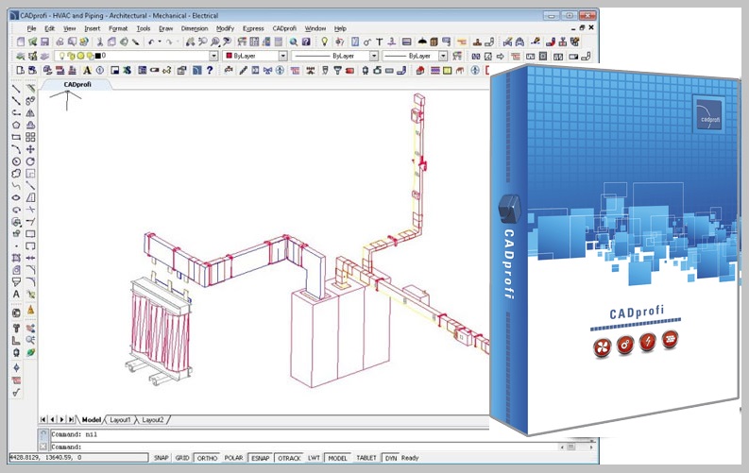Open the Draw menu

165,28
